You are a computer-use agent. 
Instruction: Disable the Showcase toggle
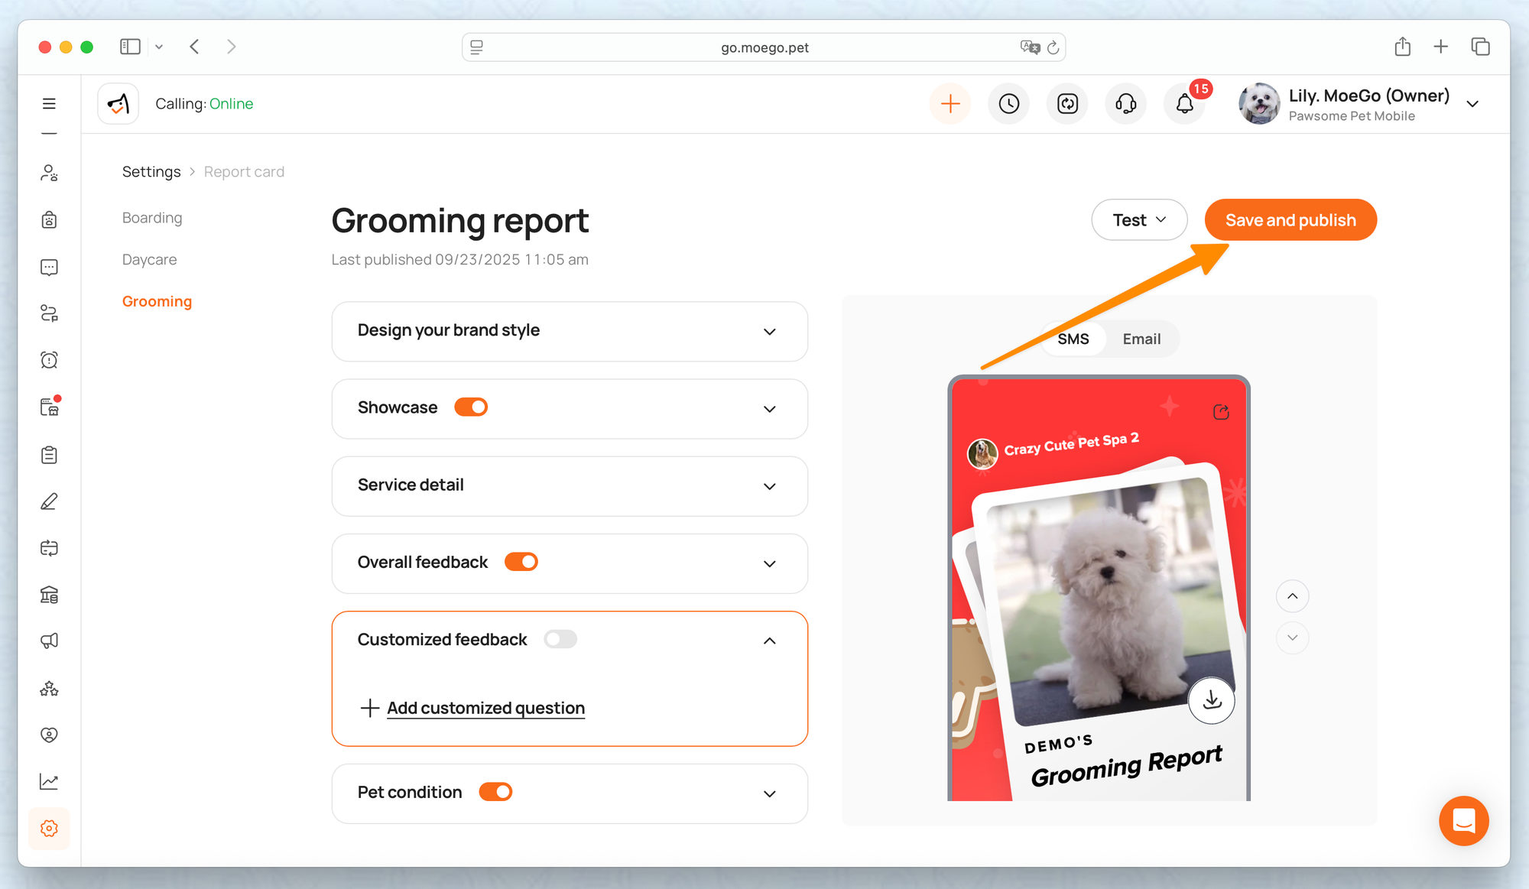pyautogui.click(x=471, y=407)
